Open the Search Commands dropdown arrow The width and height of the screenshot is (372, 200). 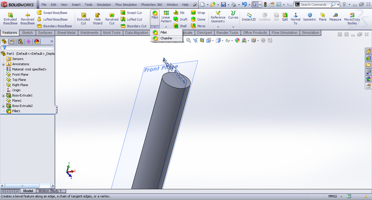pos(338,5)
